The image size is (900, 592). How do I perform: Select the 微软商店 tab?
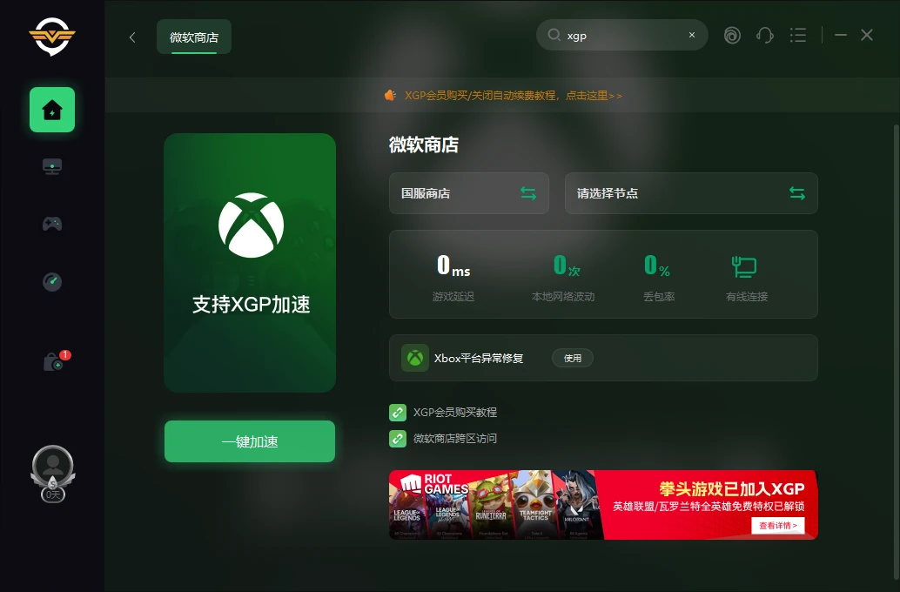click(193, 37)
